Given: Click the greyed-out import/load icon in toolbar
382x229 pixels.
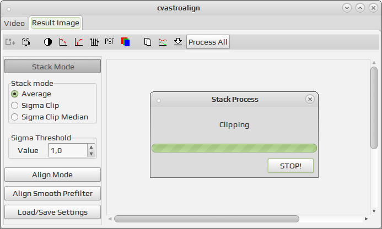Looking at the screenshot, I should coord(10,42).
